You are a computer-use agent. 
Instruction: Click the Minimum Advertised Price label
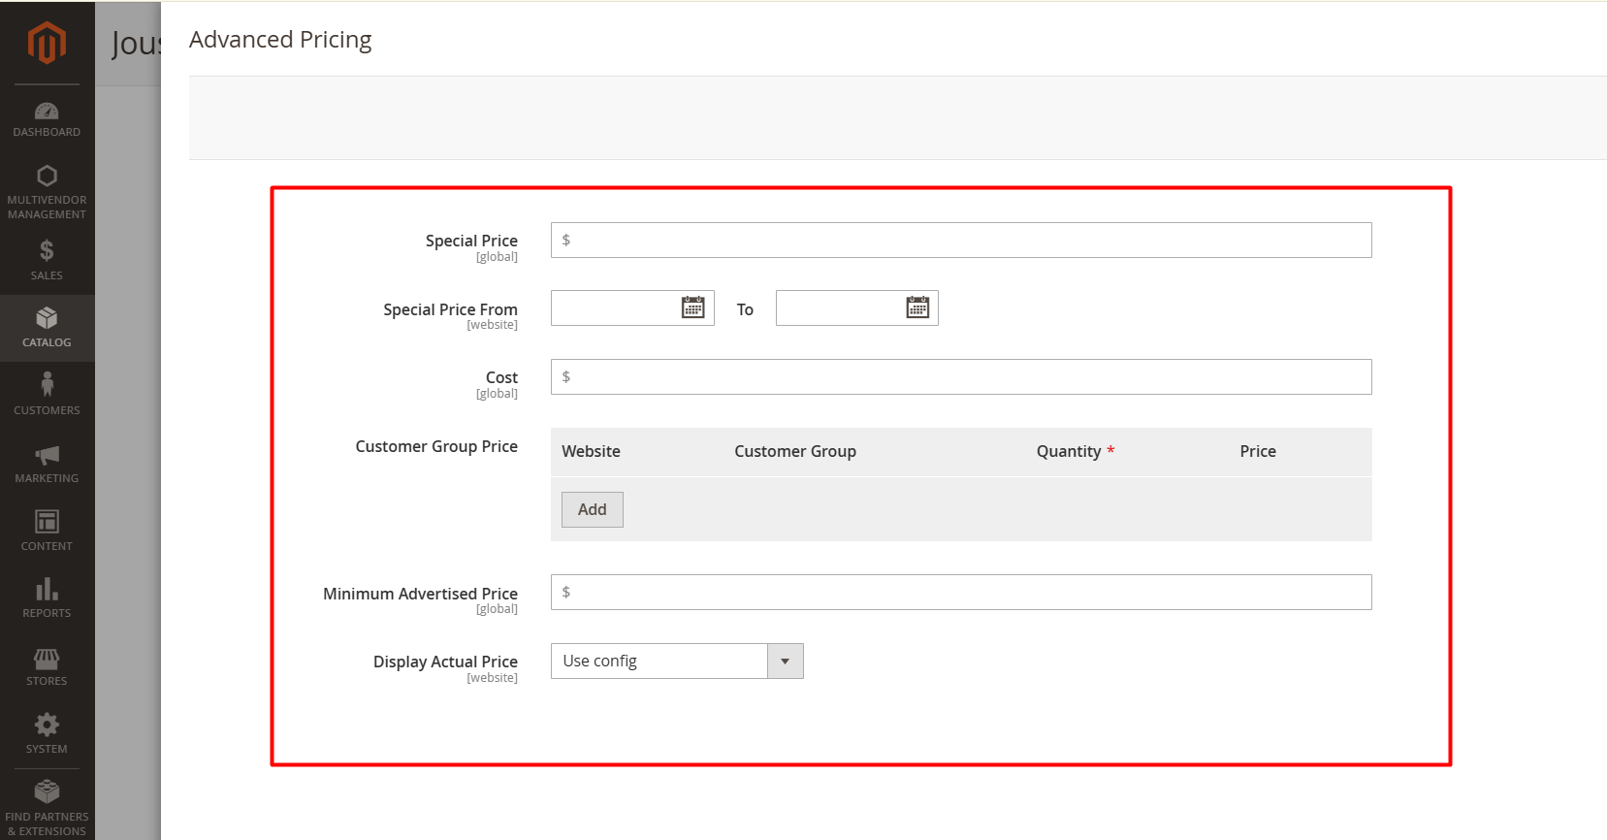coord(420,594)
